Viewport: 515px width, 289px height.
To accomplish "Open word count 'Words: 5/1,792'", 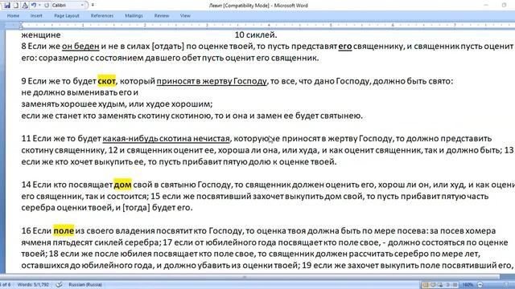I will (33, 285).
